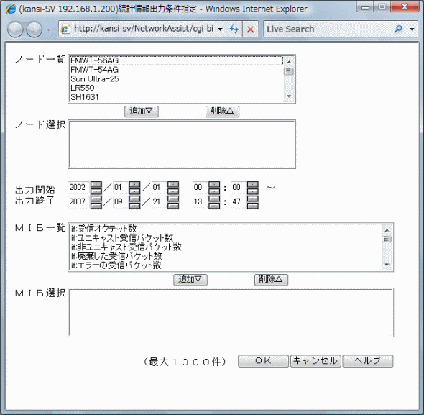Click the Internet Explorer title bar icon
This screenshot has height=415, width=424.
[x=11, y=9]
